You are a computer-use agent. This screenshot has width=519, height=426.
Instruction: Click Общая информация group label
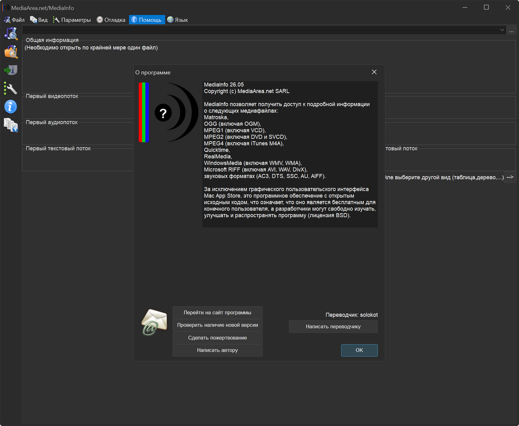click(52, 40)
